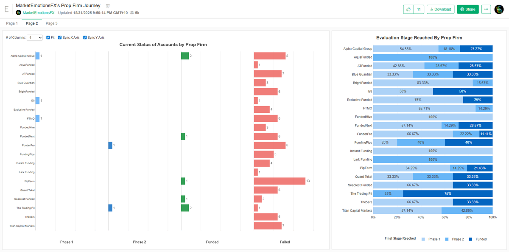The width and height of the screenshot is (509, 252).
Task: Click the Download icon next to its label
Action: coord(432,9)
